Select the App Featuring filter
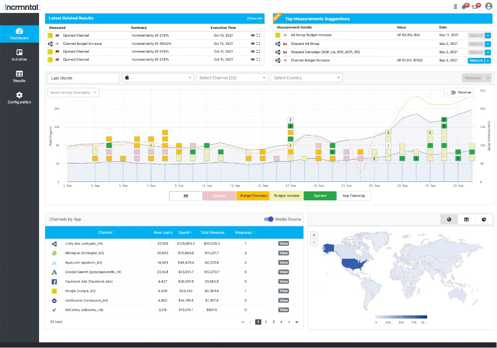Viewport: 497px width, 348px height. (354, 196)
